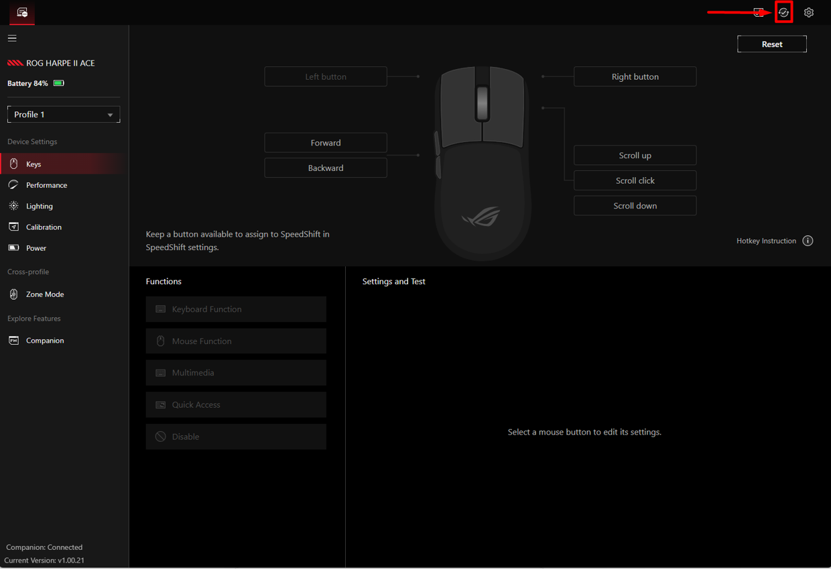Open the Performance settings page
This screenshot has width=831, height=570.
(x=64, y=185)
